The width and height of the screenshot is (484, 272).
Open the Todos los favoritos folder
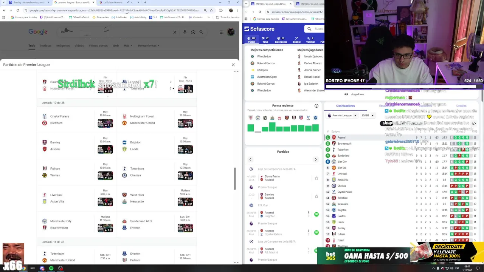pos(228,17)
